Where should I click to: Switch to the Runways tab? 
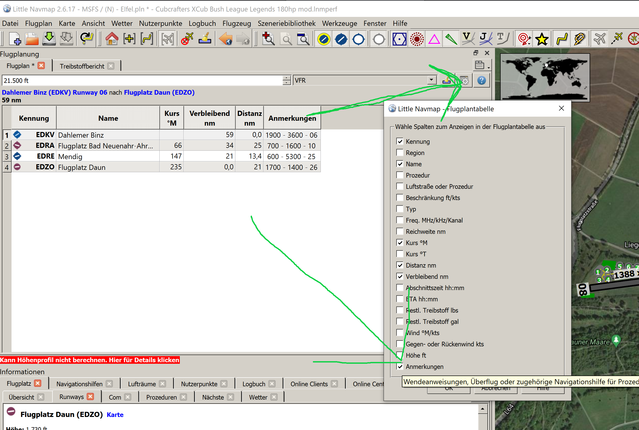72,397
